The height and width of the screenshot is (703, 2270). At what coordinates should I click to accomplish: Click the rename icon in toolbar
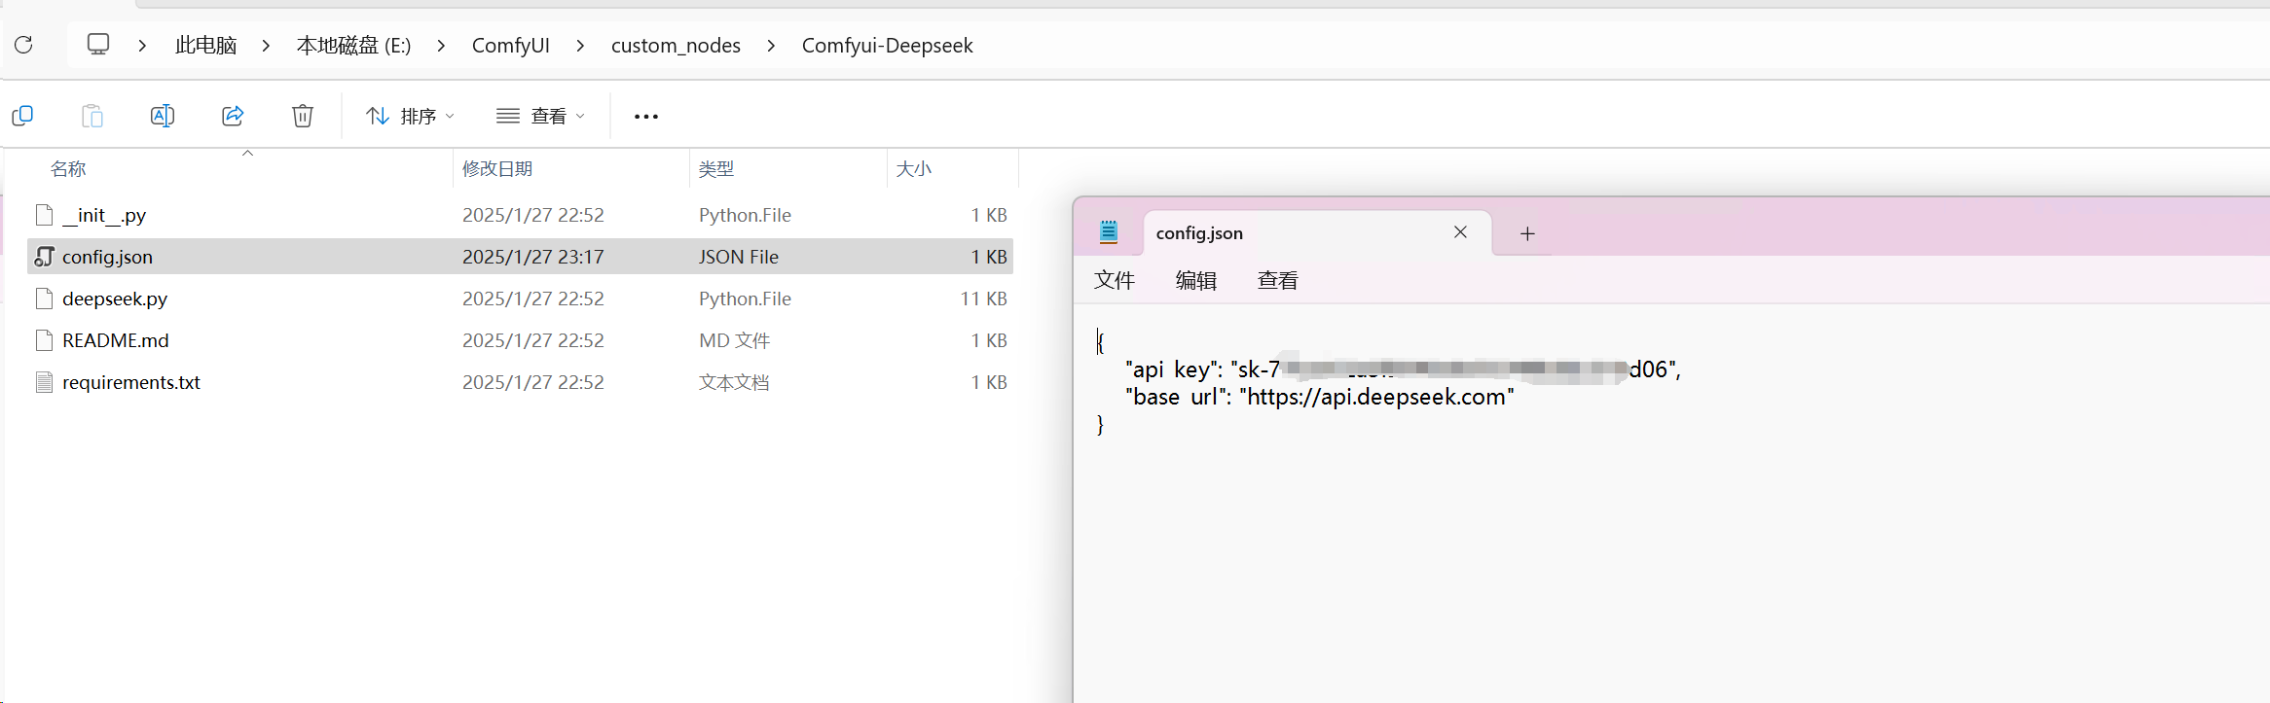pos(163,116)
